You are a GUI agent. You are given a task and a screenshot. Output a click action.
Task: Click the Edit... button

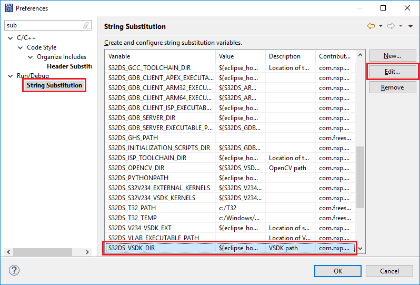point(392,72)
